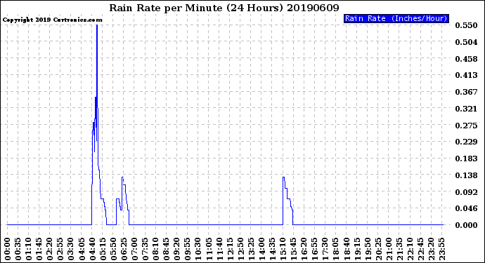
Task: Click the x-axis time label 05:15
Action: coord(103,249)
